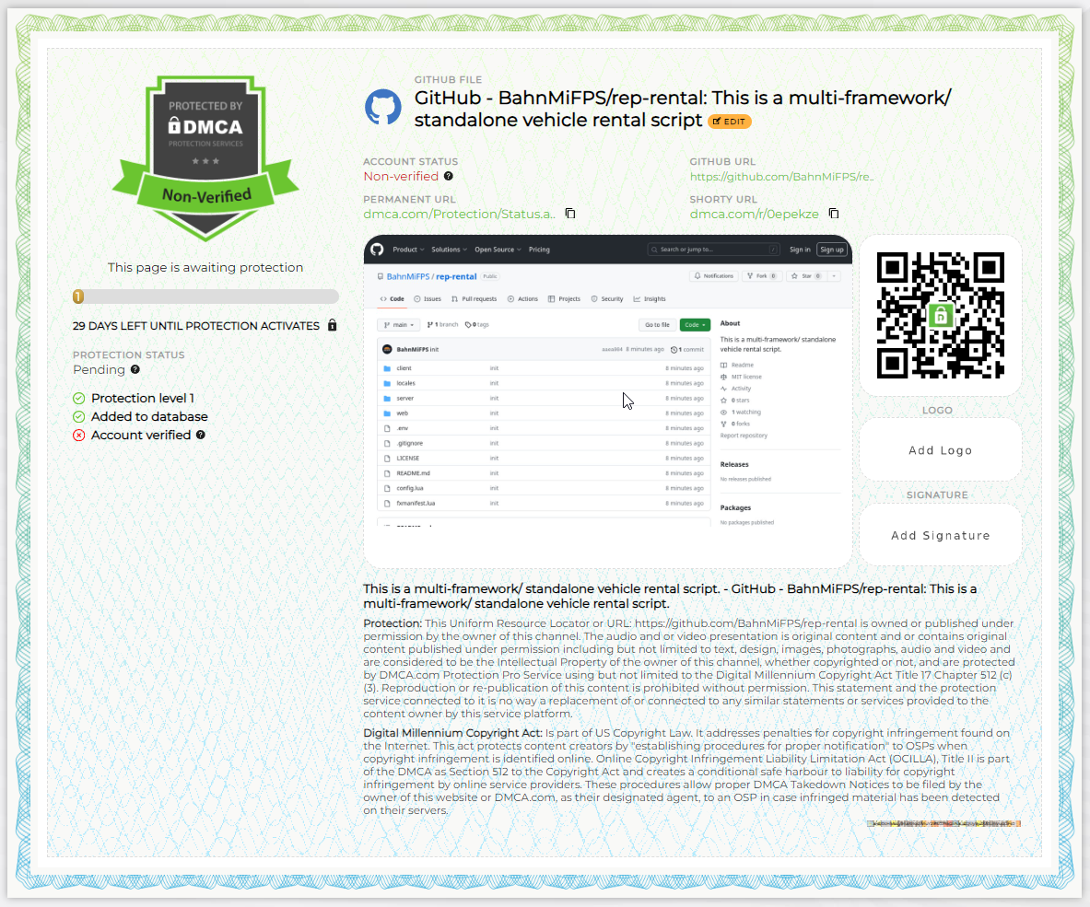Copy the Permanent URL using the copy icon

(569, 213)
